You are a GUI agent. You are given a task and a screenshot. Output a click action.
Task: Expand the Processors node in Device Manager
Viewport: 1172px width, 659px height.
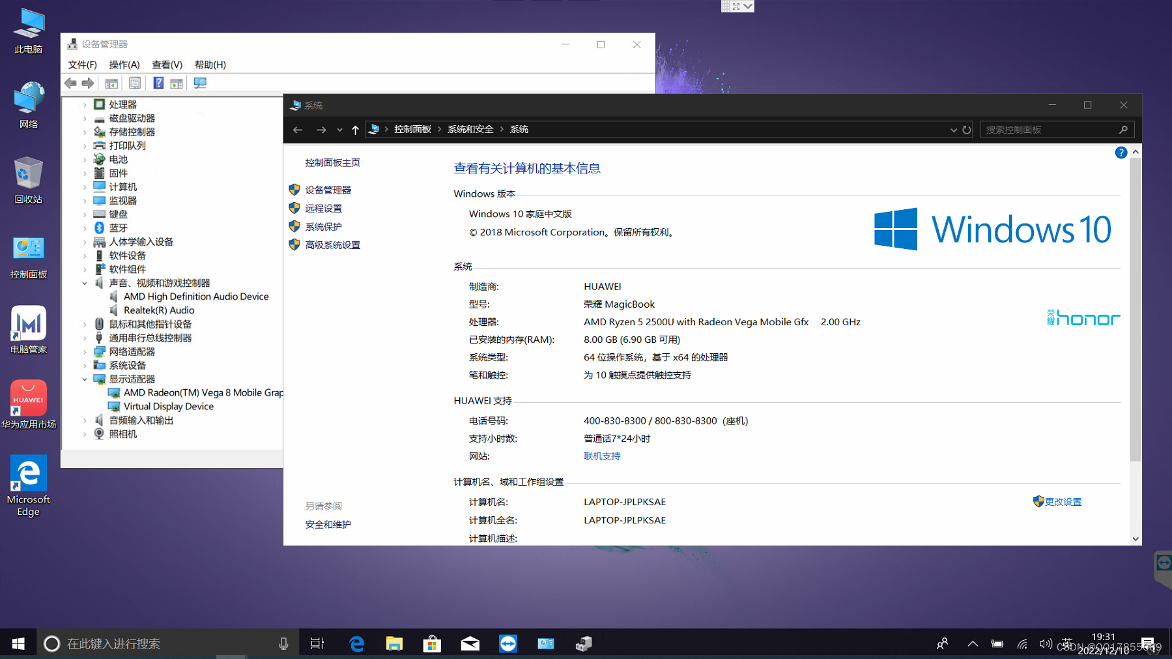tap(85, 104)
